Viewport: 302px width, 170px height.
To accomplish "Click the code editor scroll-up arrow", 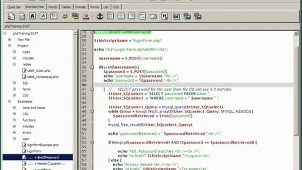I will pos(296,33).
